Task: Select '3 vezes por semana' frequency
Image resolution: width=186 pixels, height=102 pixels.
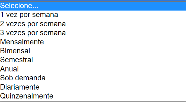Action: pos(93,33)
